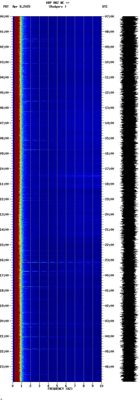Click the 22:00 UTC time label
This screenshot has height=402, width=140.
(110, 245)
